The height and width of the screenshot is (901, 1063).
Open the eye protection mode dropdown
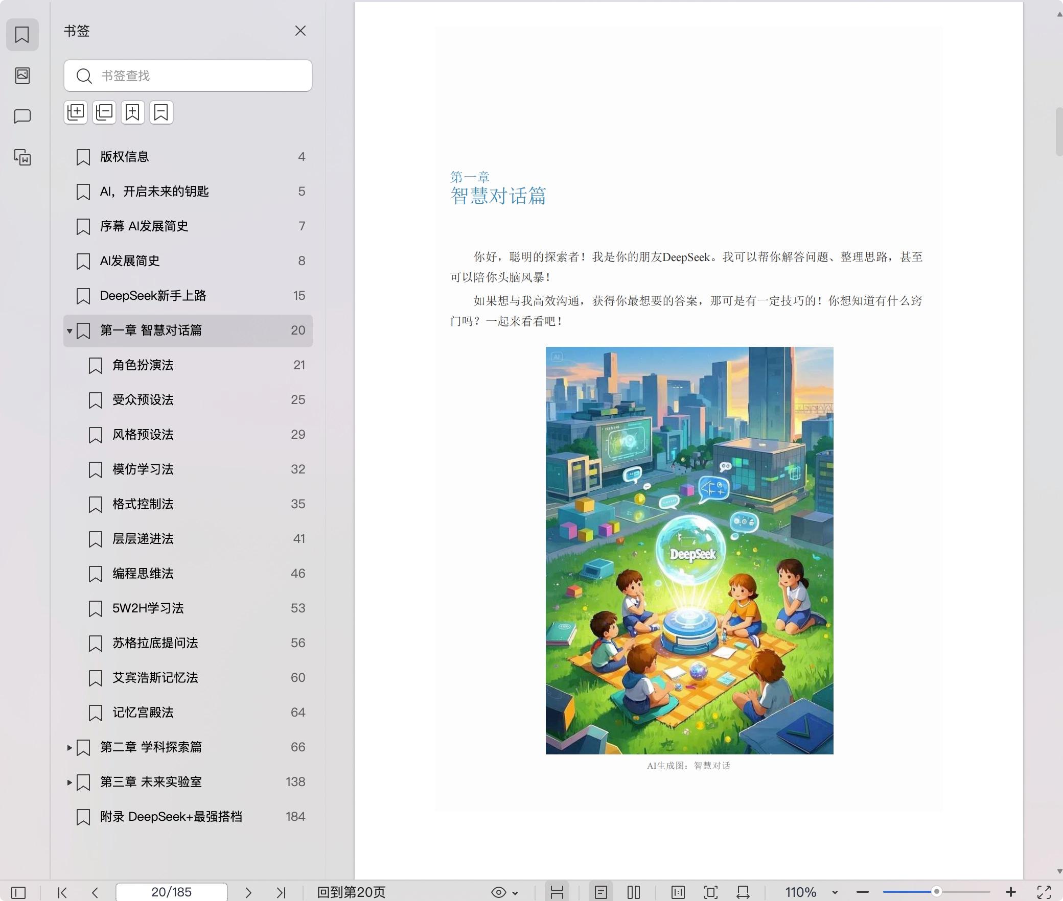pos(515,893)
